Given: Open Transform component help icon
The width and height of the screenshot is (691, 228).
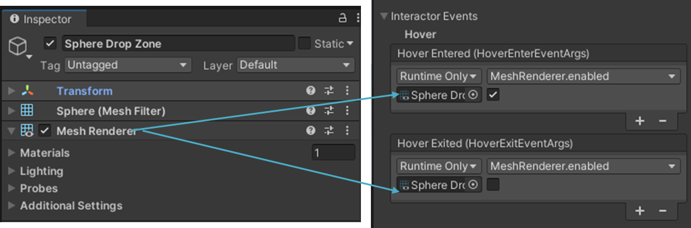Looking at the screenshot, I should pos(311,91).
